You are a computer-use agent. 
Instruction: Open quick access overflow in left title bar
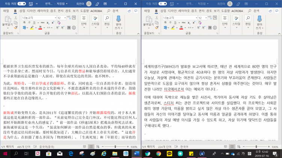(37, 4)
